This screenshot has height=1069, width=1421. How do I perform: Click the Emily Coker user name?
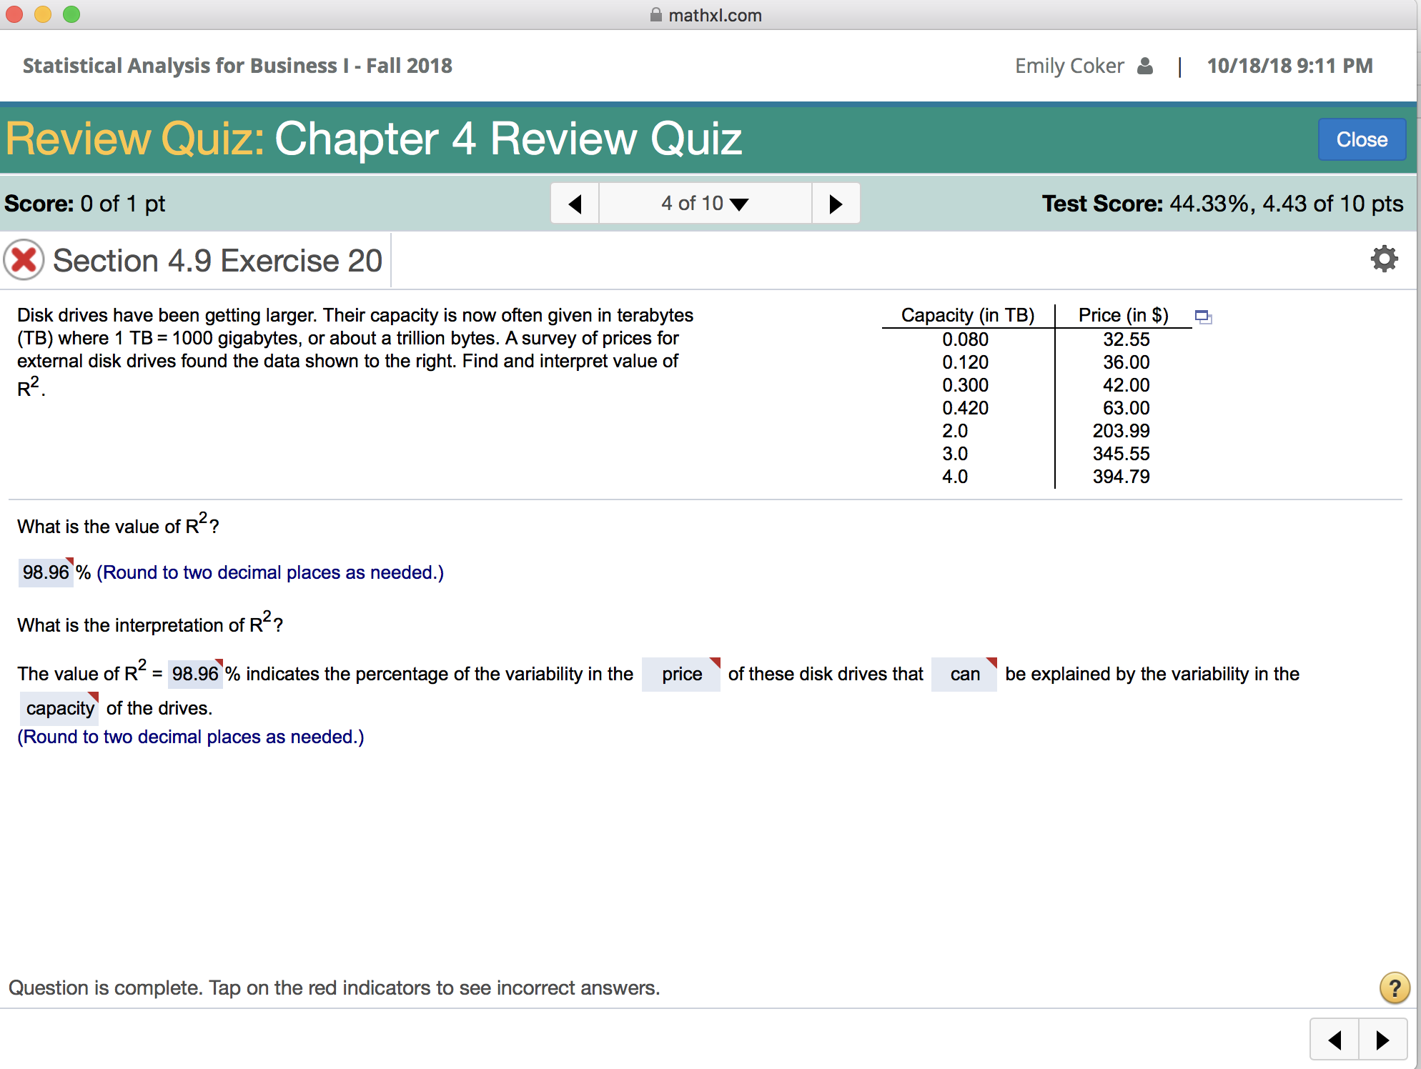click(1069, 66)
